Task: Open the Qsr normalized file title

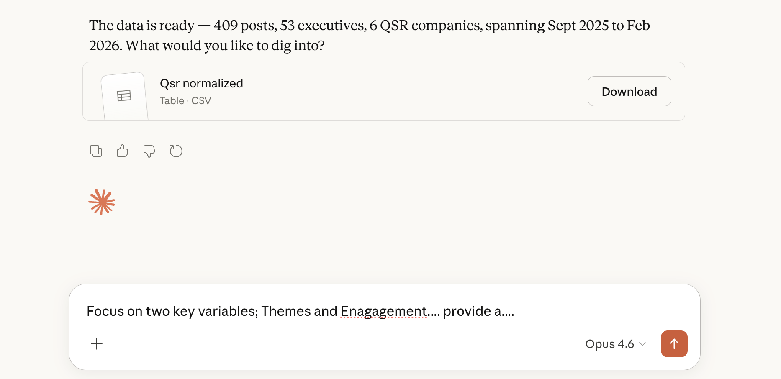Action: click(x=201, y=84)
